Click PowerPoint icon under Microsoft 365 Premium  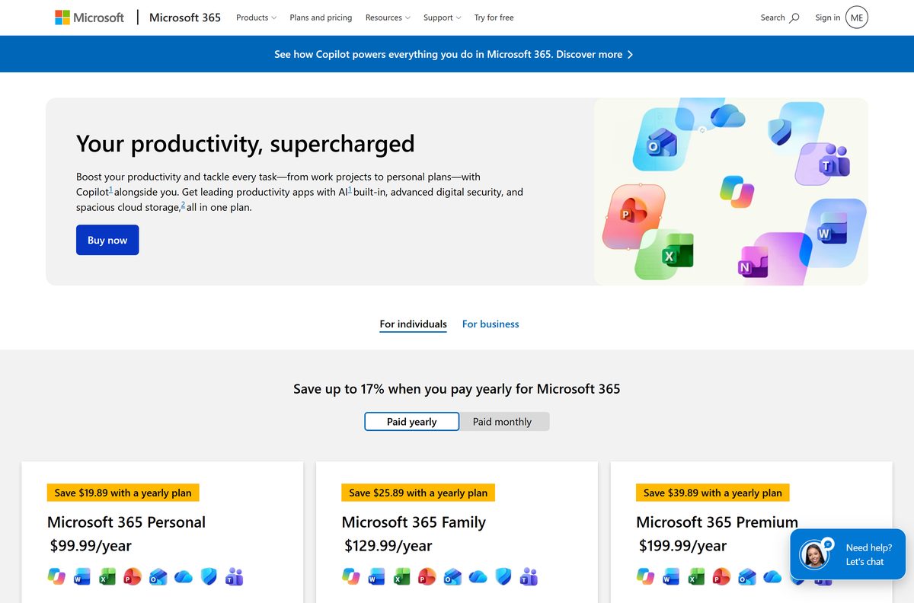(722, 576)
